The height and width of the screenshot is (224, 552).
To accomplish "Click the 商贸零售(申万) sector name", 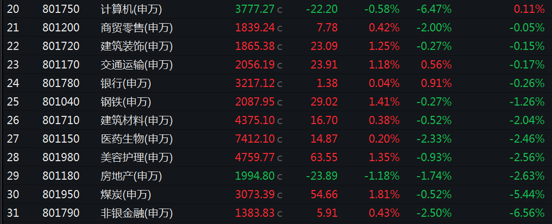I will 137,28.
